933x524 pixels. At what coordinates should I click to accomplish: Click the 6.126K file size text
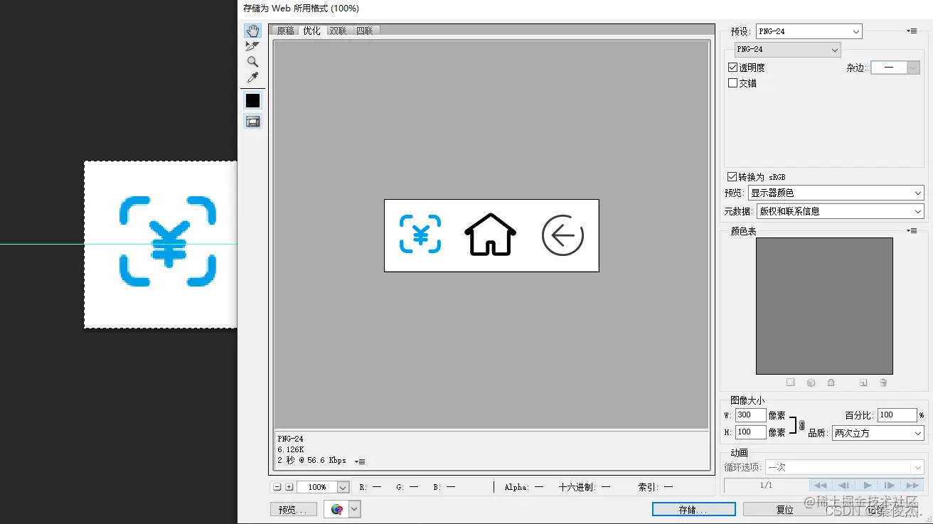(x=291, y=449)
